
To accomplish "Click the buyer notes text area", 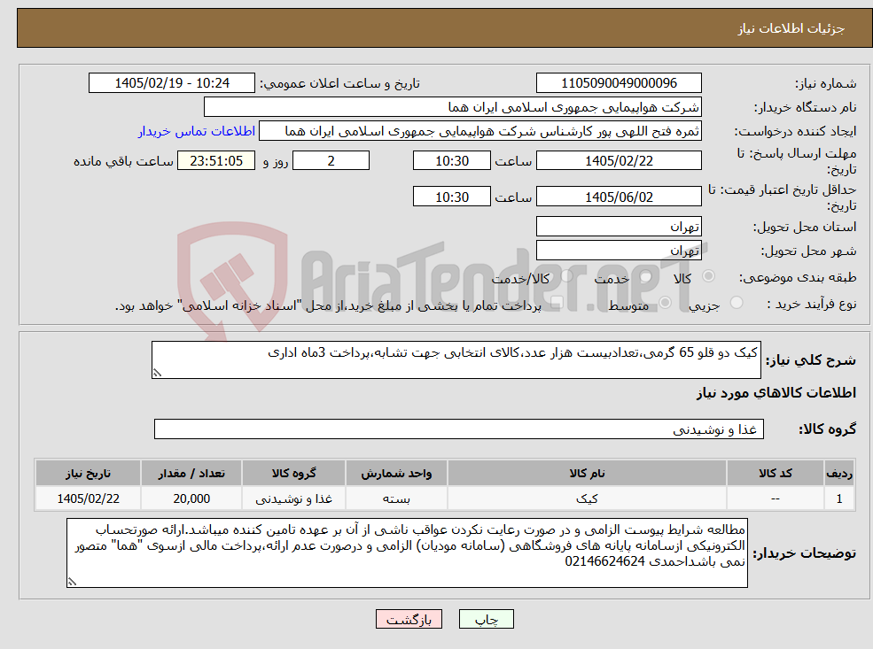I will pyautogui.click(x=407, y=552).
